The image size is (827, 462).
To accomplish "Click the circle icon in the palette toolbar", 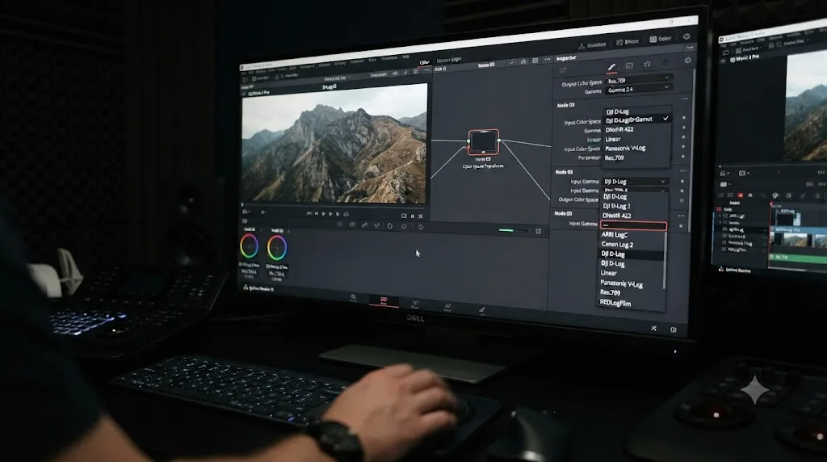I will click(x=390, y=225).
